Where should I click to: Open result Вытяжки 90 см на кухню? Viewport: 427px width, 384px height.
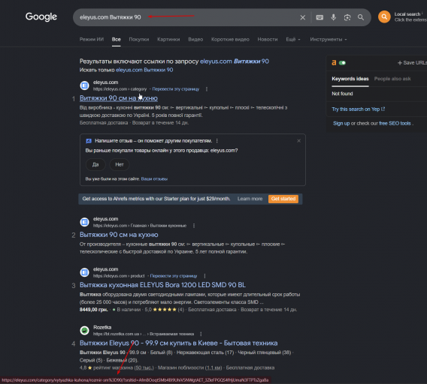[119, 235]
